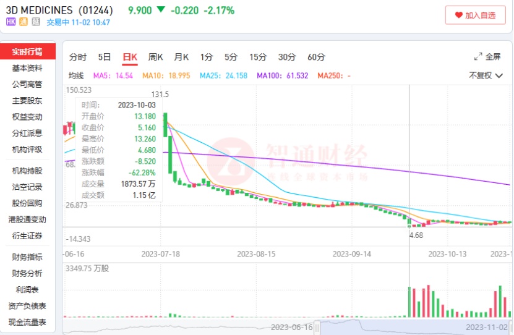Click the tooltip date 2023-10-03

(x=137, y=105)
